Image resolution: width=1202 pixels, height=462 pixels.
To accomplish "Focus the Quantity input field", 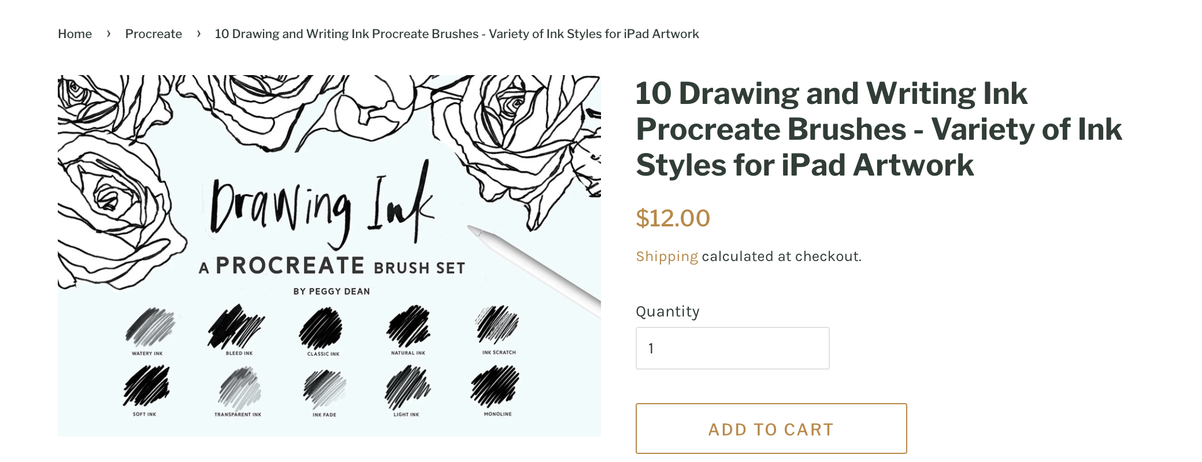I will 732,348.
